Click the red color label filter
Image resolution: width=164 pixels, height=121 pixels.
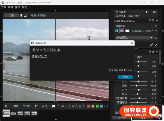click(x=87, y=106)
